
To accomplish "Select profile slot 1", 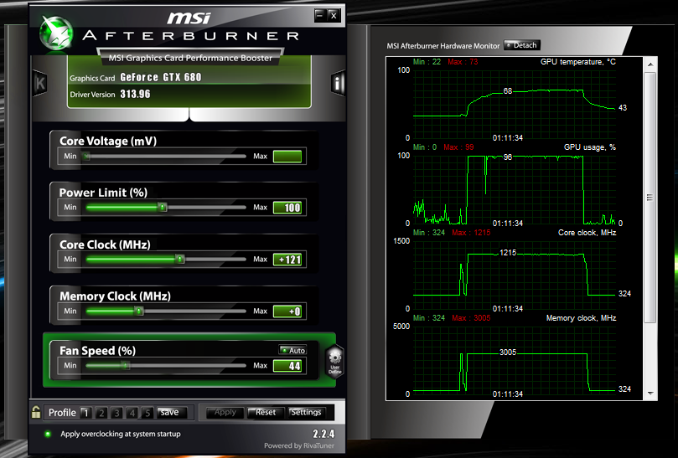I will [85, 413].
